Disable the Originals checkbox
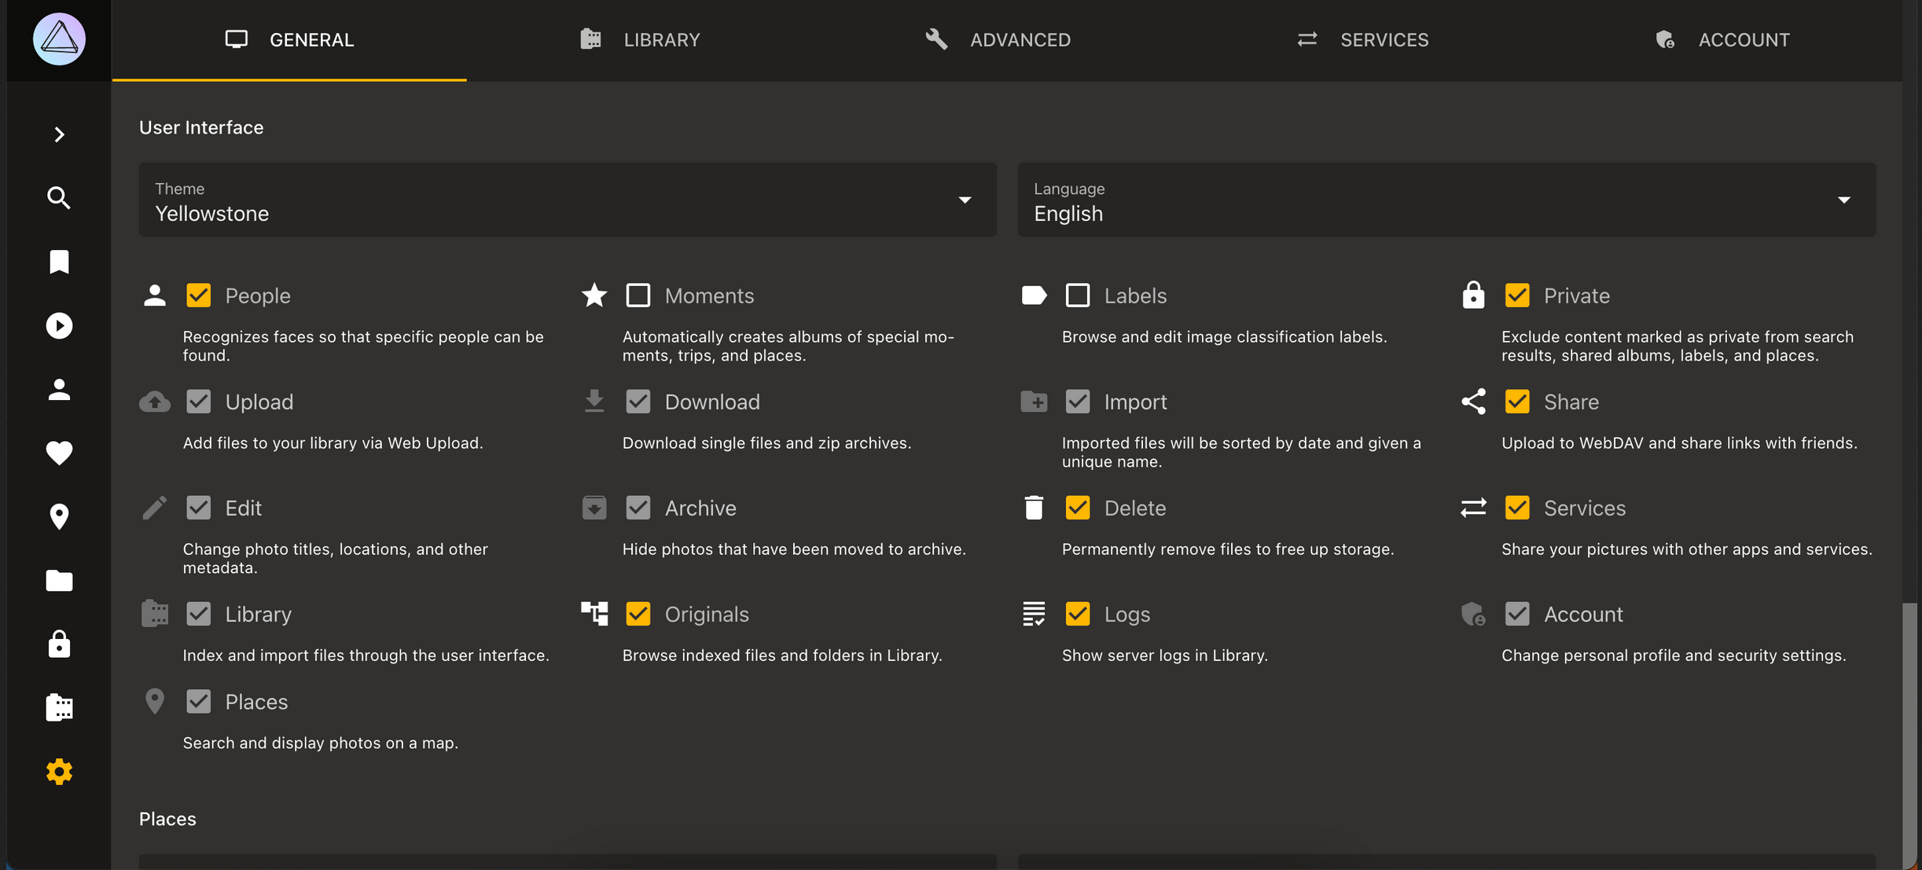 pyautogui.click(x=638, y=614)
